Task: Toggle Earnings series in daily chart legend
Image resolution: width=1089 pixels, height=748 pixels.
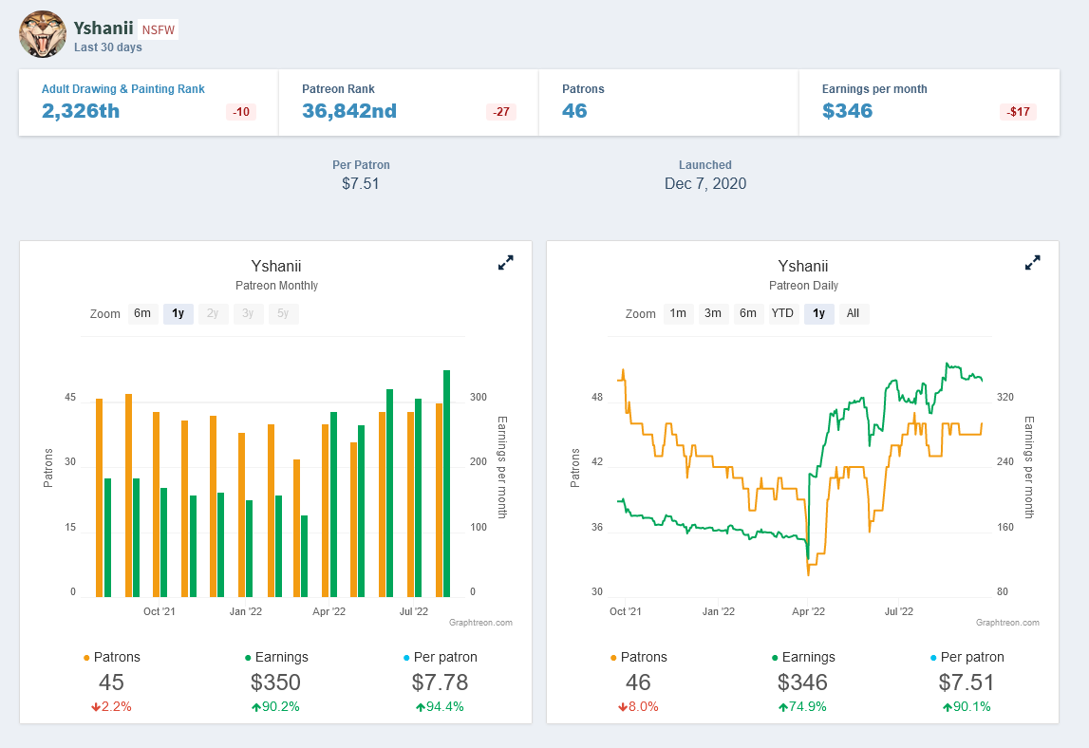Action: (803, 657)
